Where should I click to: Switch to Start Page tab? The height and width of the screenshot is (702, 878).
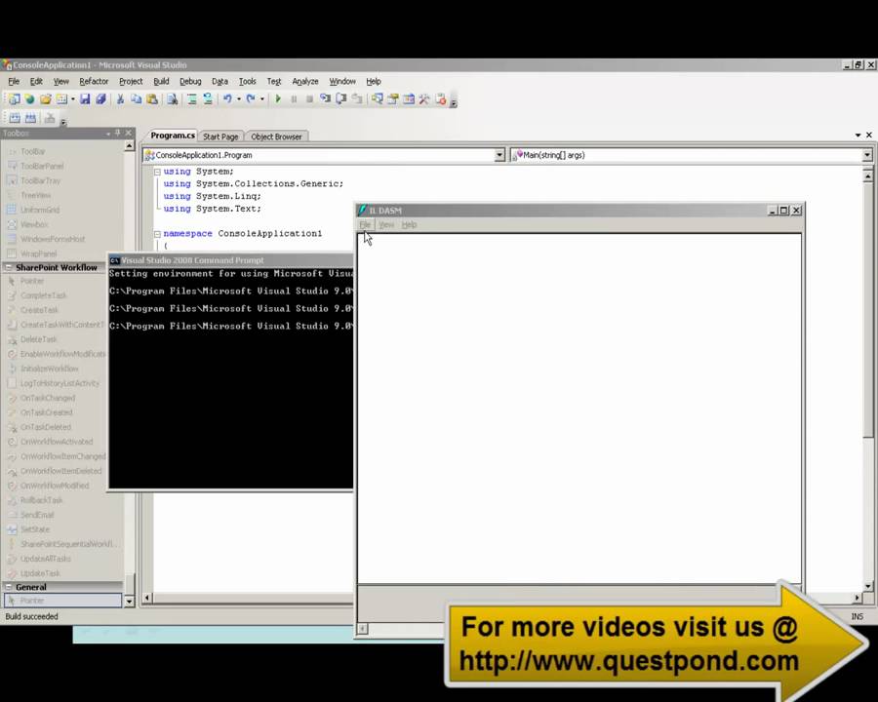click(220, 136)
